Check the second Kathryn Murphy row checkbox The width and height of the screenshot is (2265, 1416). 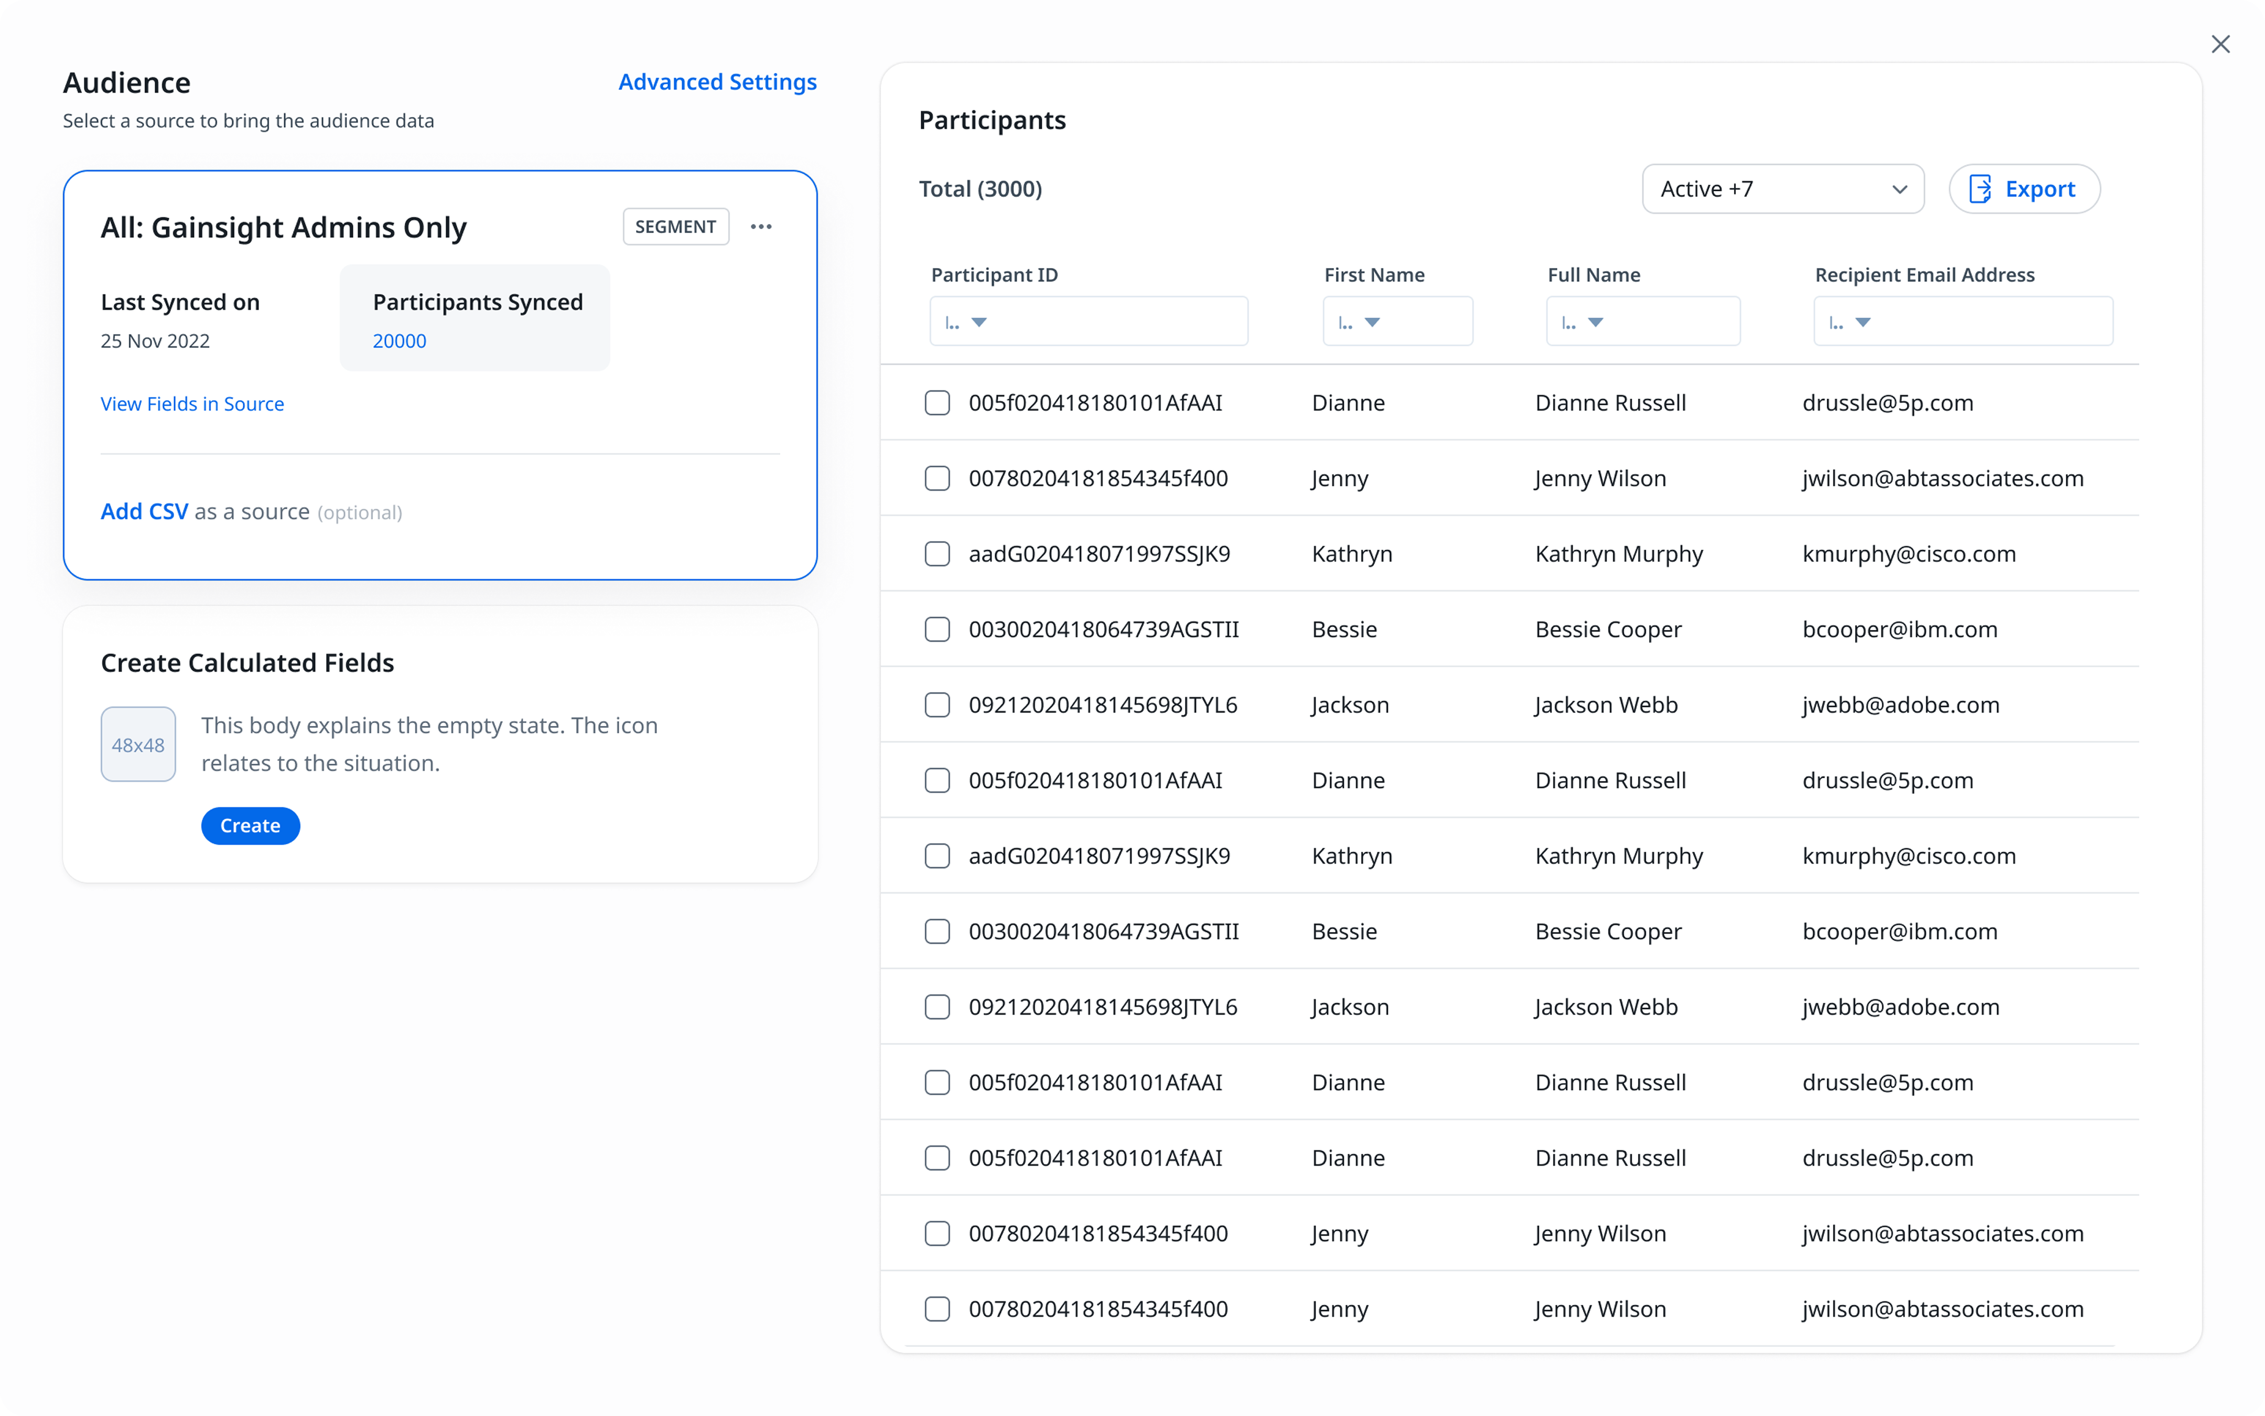click(x=937, y=856)
